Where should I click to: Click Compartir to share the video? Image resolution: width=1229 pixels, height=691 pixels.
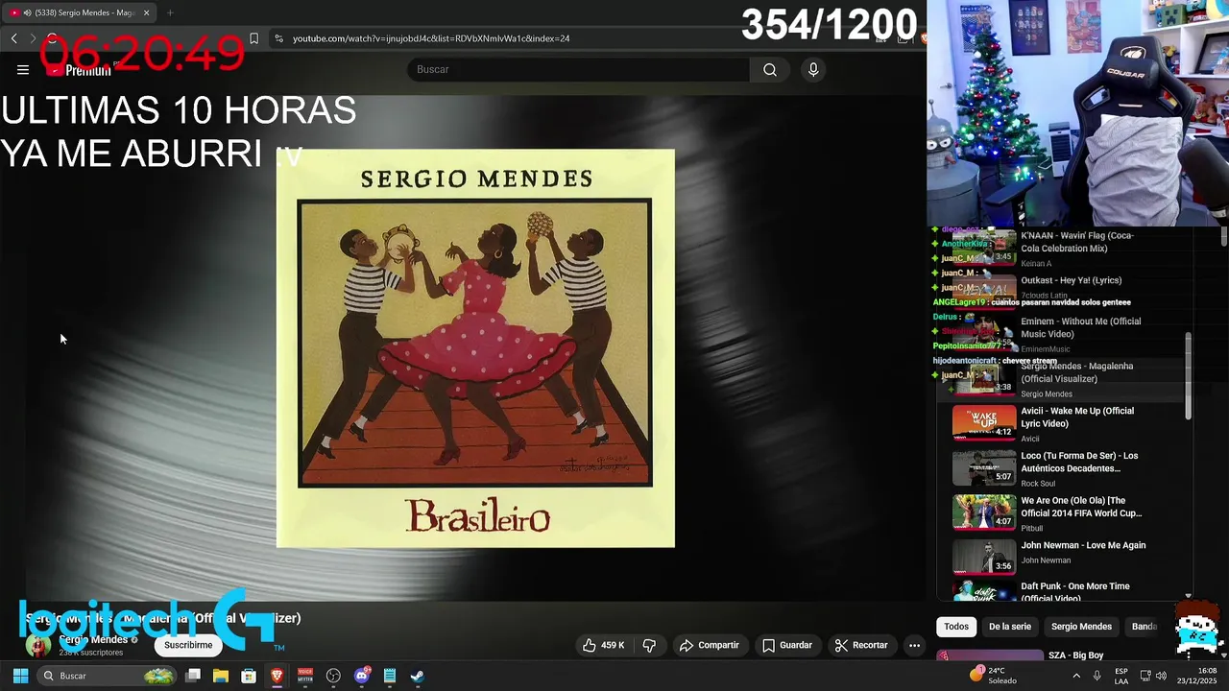(709, 645)
